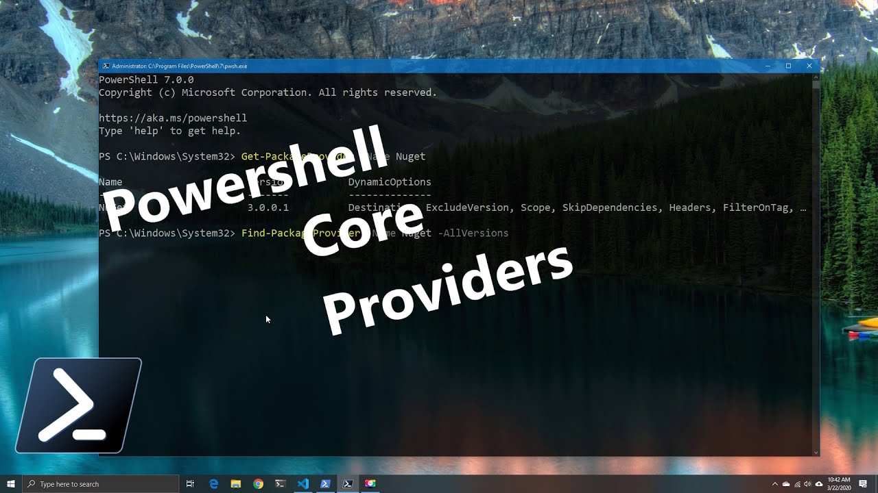Open the clock showing 10:42 AM
Image resolution: width=878 pixels, height=493 pixels.
pyautogui.click(x=839, y=484)
